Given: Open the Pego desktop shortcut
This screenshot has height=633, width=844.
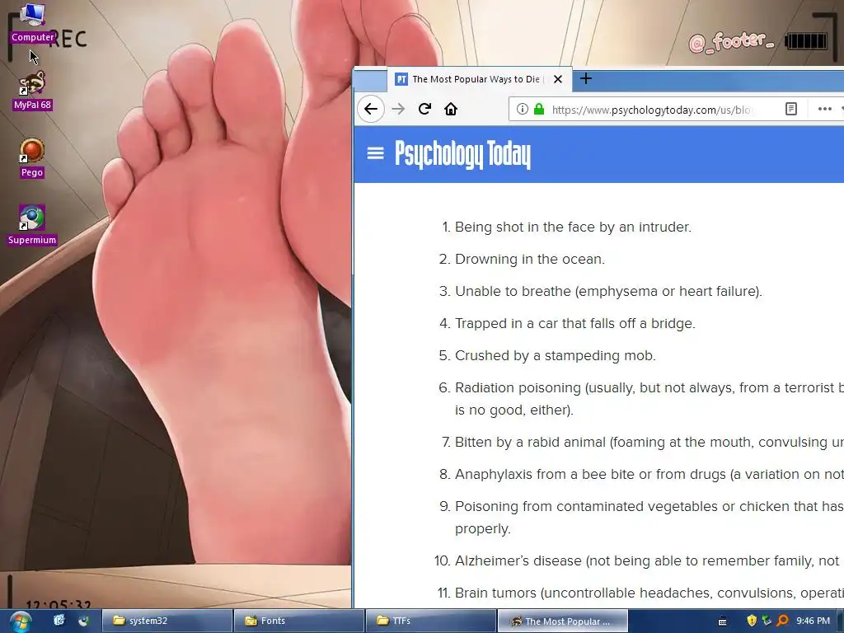Looking at the screenshot, I should (32, 159).
